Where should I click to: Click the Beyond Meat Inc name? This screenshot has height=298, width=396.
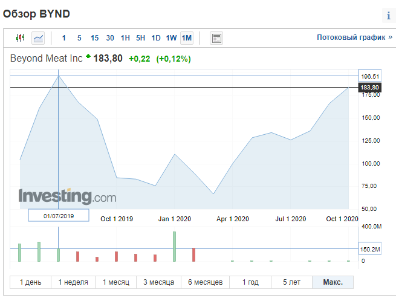46,59
